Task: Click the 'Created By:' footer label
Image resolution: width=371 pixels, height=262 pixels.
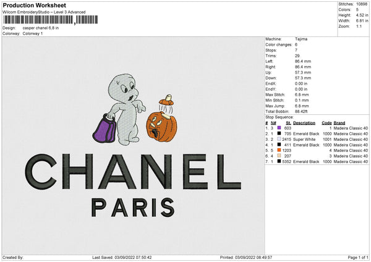Action: (x=13, y=257)
